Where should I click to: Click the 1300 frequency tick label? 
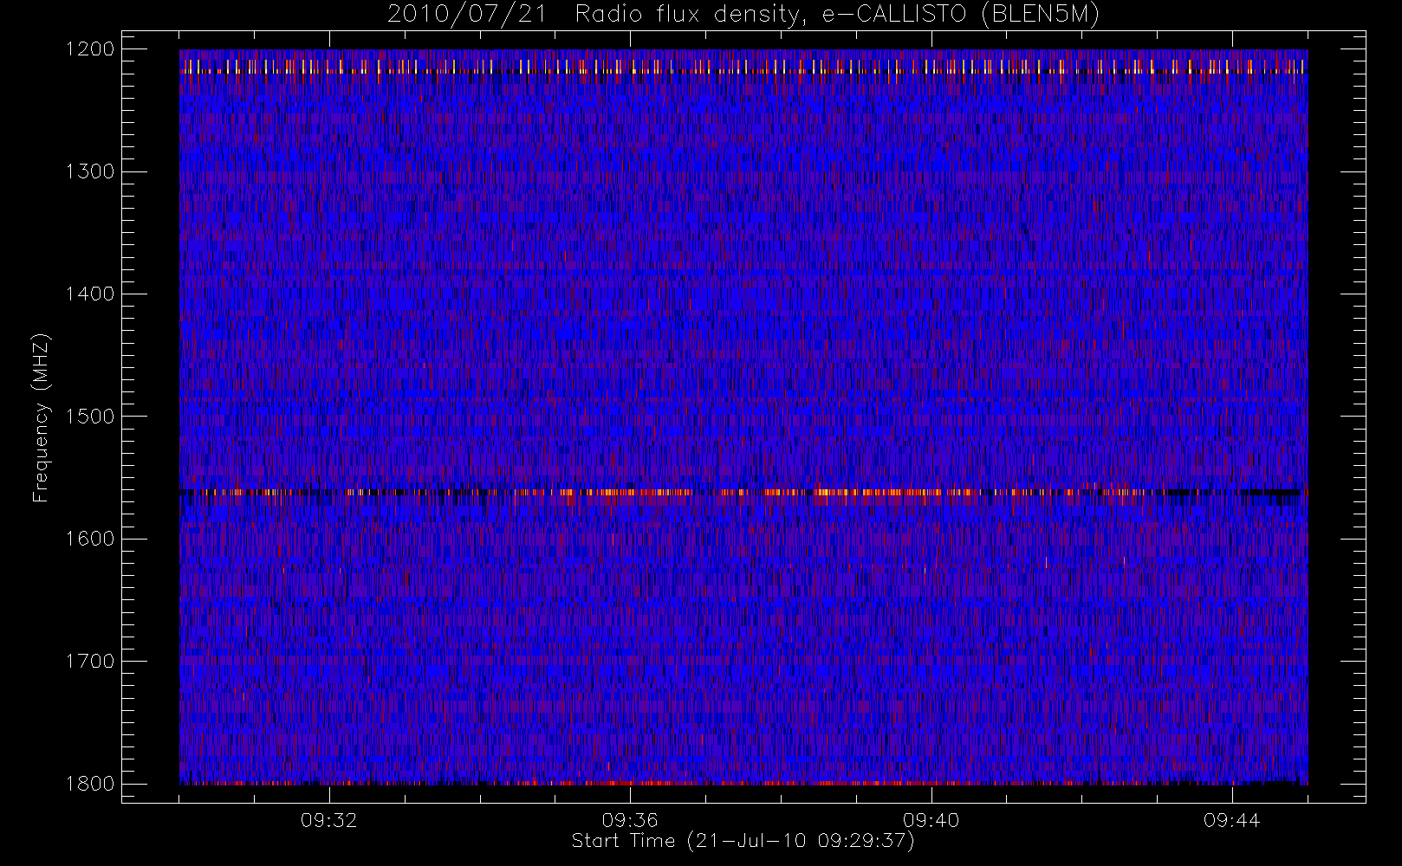pos(90,171)
